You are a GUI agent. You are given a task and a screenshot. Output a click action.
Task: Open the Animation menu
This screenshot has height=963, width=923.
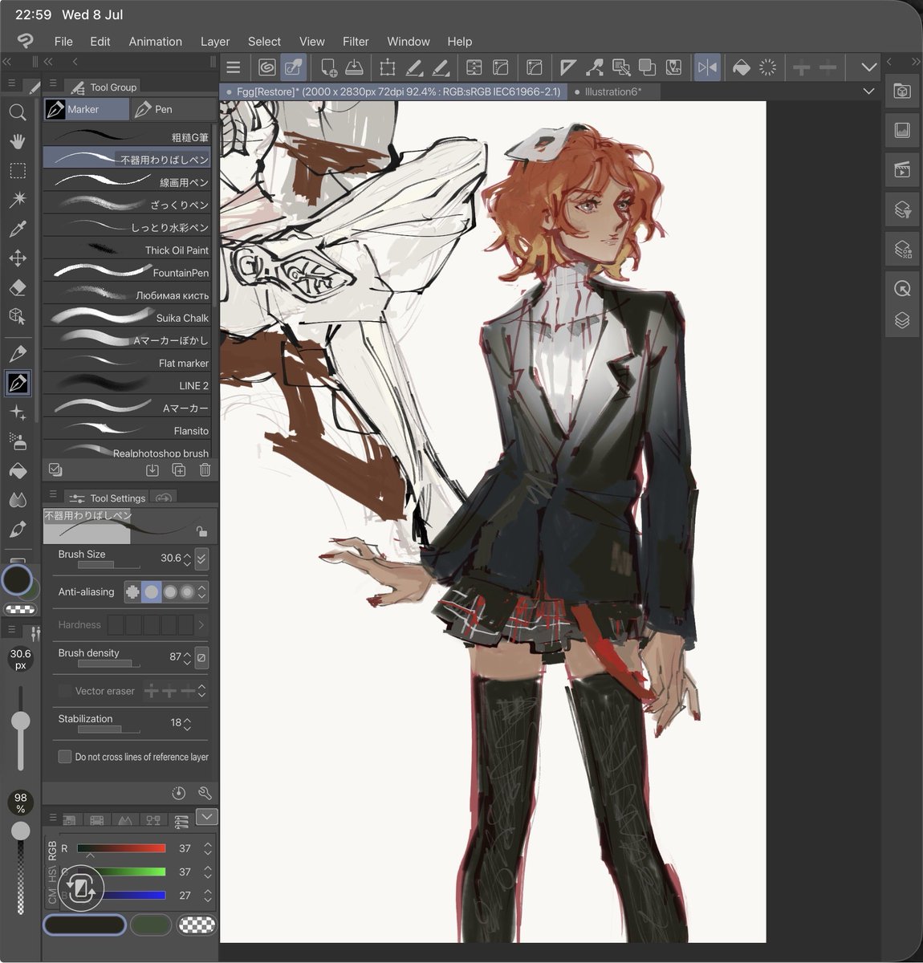pos(156,42)
